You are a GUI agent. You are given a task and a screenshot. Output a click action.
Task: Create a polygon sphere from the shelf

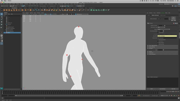click(4, 10)
